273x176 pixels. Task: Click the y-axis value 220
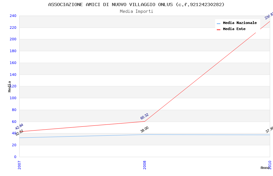click(13, 28)
